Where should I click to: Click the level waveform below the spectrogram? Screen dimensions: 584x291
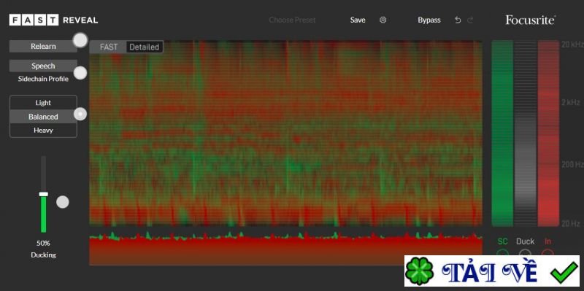(285, 248)
